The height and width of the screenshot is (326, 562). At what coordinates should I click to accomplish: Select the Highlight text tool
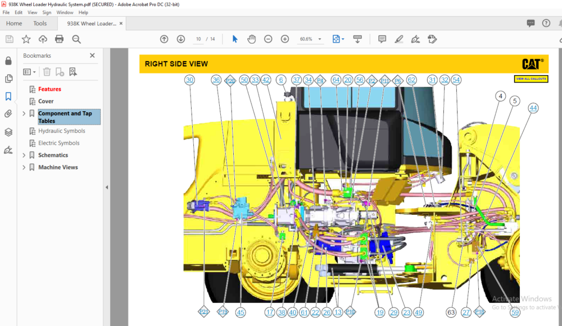click(x=399, y=39)
